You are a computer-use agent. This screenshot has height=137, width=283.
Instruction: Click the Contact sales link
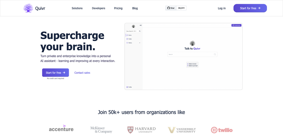coord(82,73)
